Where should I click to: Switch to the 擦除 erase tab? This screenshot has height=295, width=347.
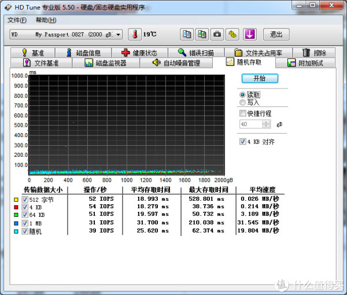click(314, 53)
